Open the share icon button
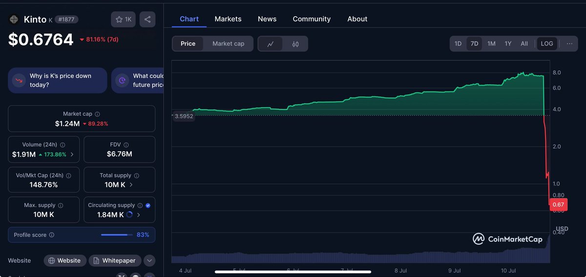Image resolution: width=586 pixels, height=277 pixels. coord(147,20)
